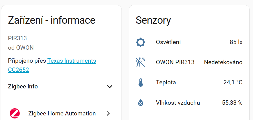
Task: Open the Texas Instruments CC2652 link
Action: 72,61
